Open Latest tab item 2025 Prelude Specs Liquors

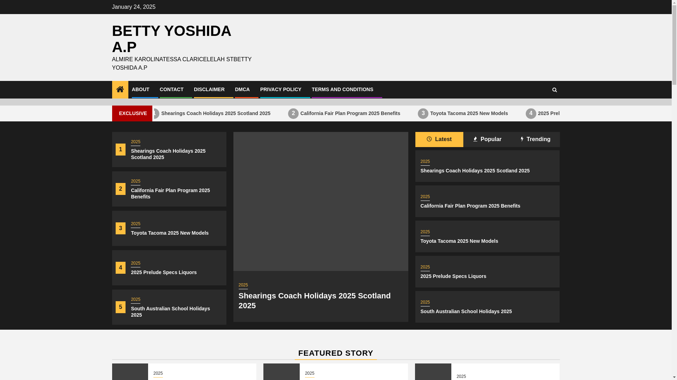[453, 276]
